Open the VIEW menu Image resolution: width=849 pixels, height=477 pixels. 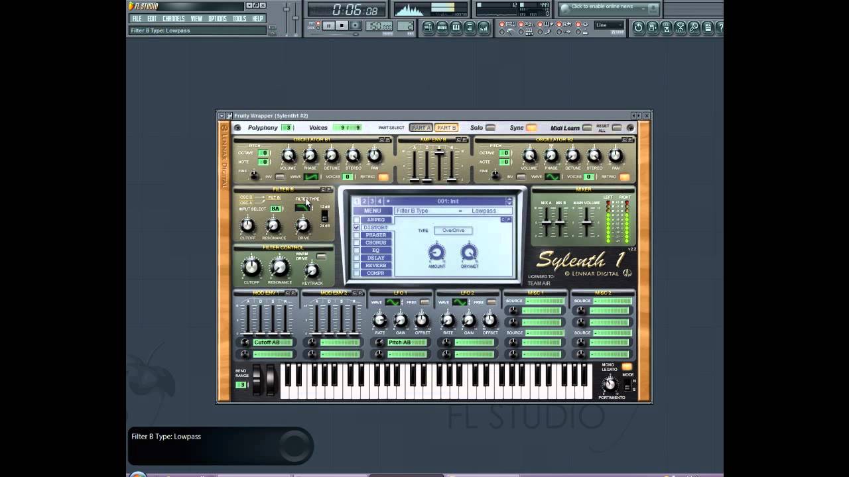pyautogui.click(x=196, y=19)
